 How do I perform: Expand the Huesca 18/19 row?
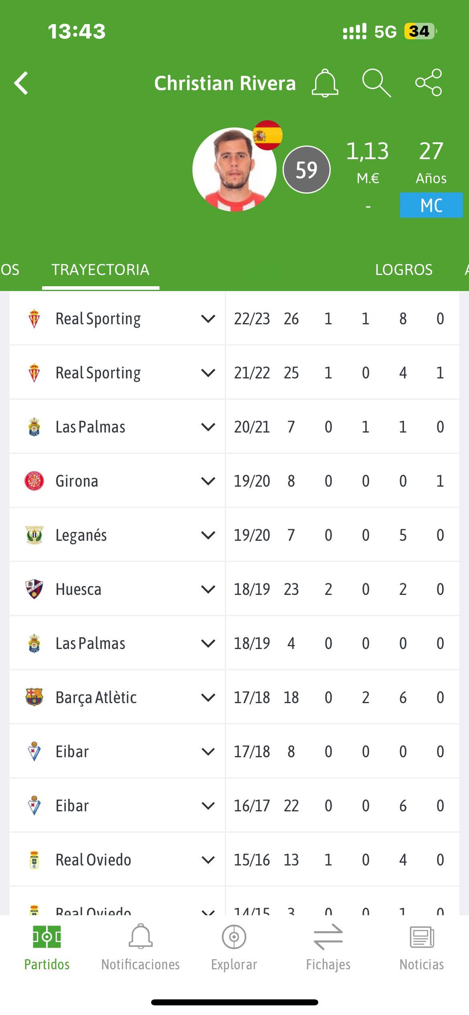208,589
